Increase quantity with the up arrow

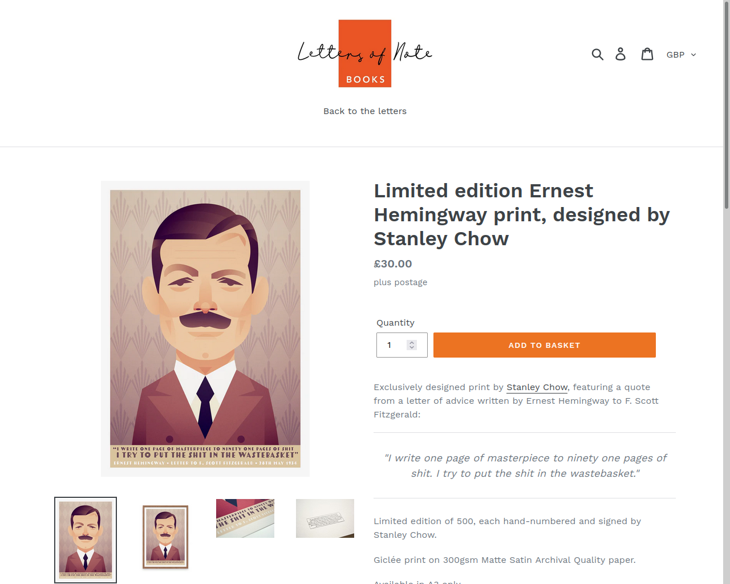(412, 342)
